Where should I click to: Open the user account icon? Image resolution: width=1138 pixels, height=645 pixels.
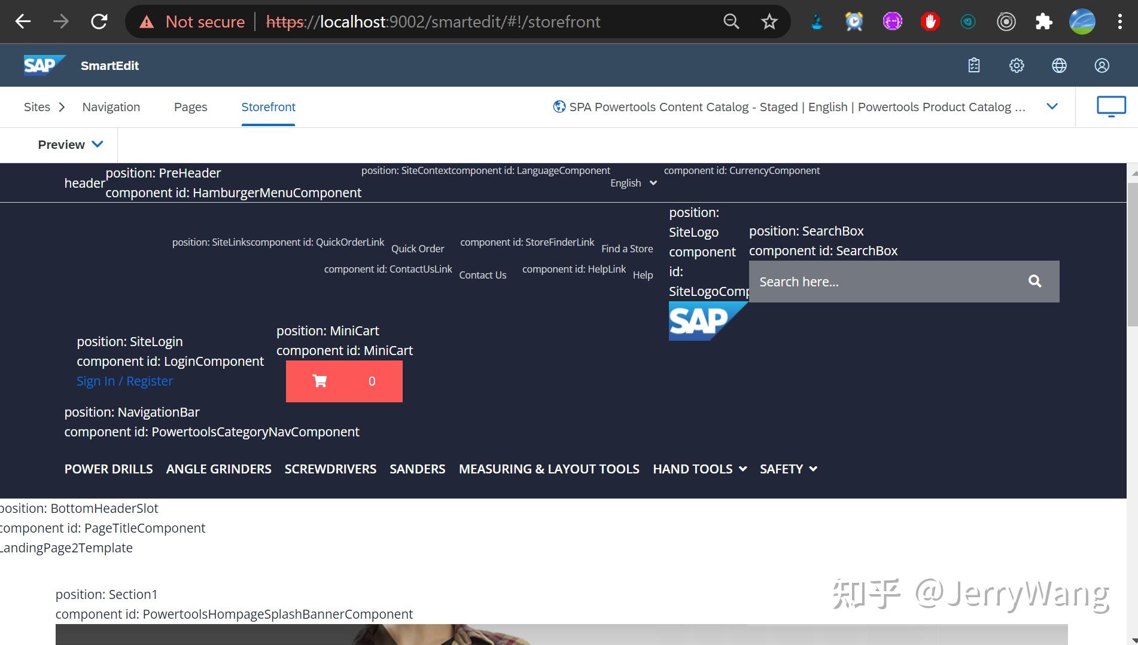point(1102,65)
